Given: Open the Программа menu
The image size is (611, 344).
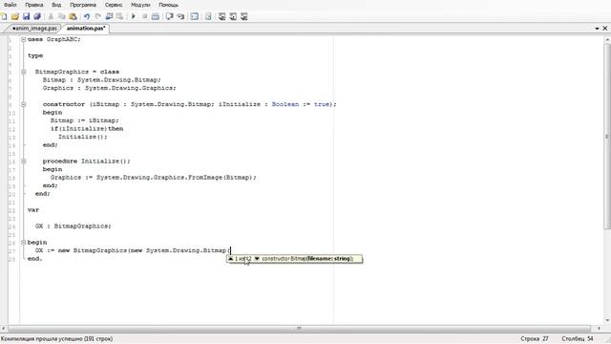Looking at the screenshot, I should (83, 5).
